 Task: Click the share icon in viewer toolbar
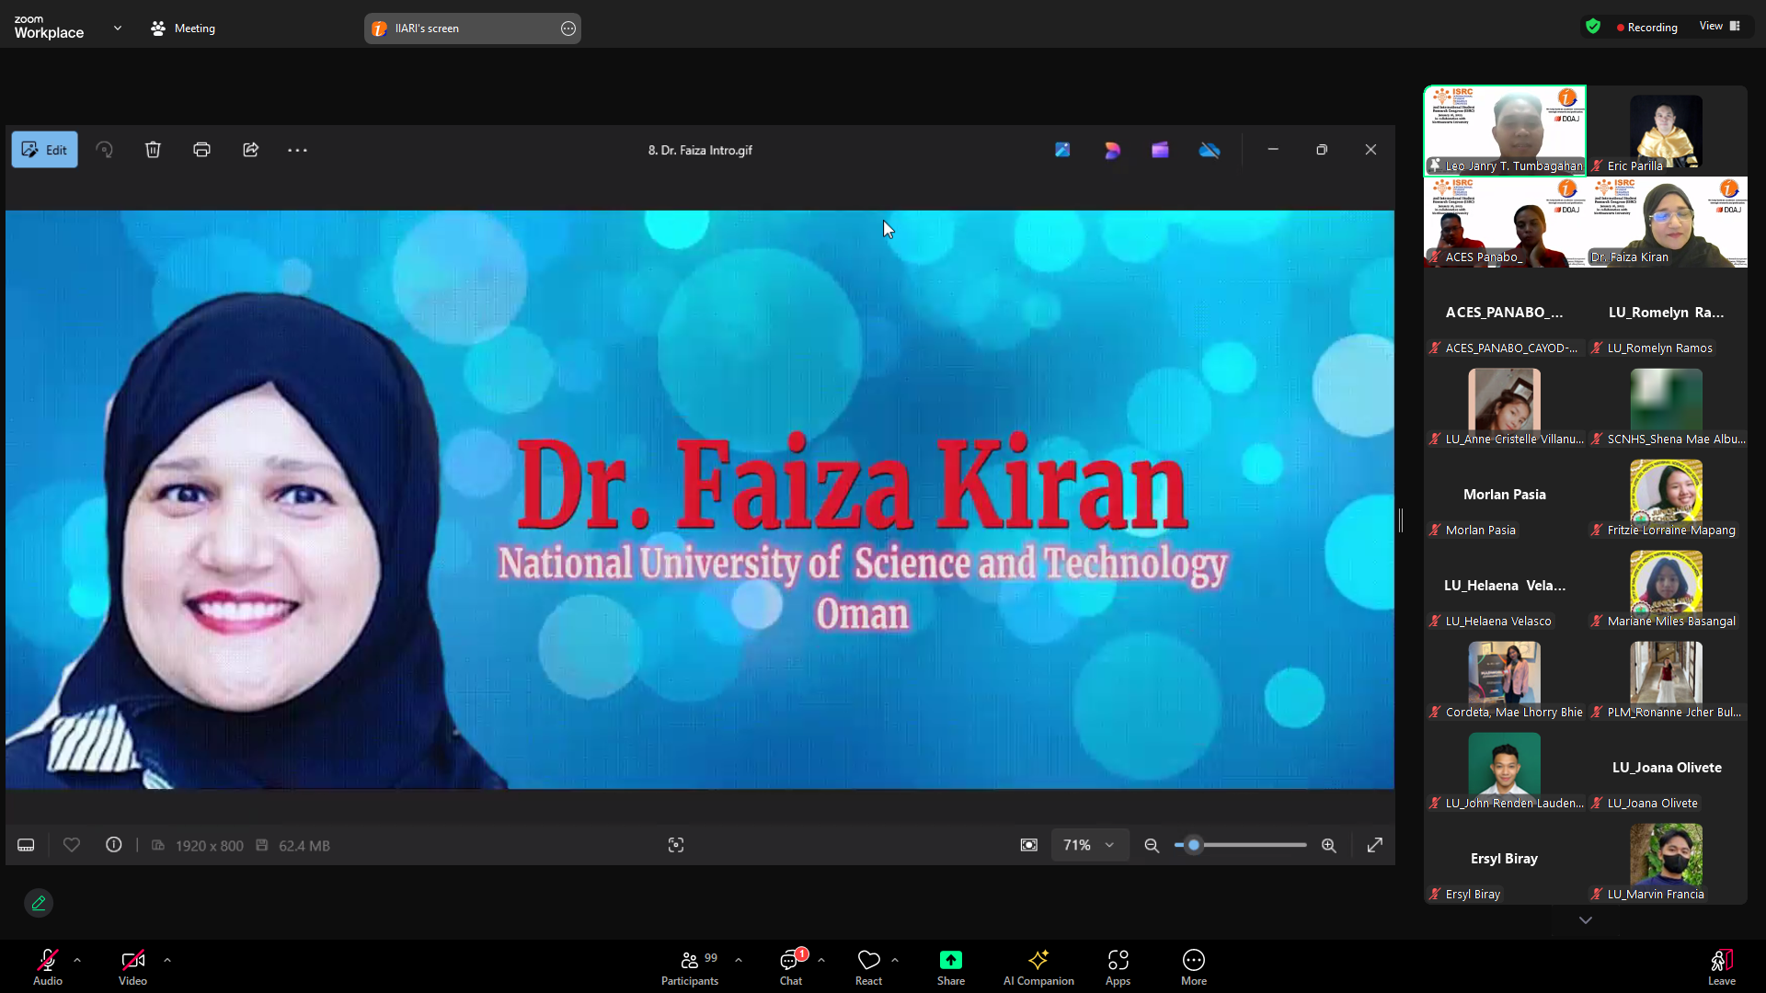point(250,150)
